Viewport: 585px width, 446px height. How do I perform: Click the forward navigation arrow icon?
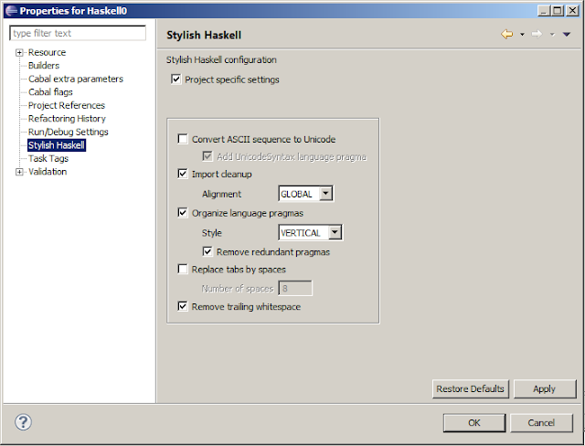pos(537,35)
